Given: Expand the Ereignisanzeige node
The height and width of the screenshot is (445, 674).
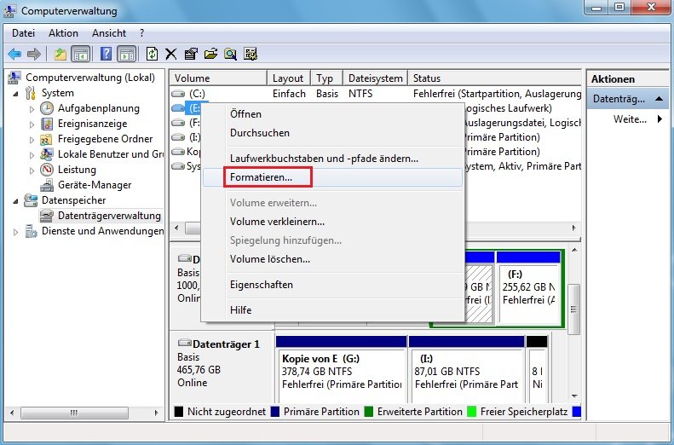Looking at the screenshot, I should coord(32,124).
